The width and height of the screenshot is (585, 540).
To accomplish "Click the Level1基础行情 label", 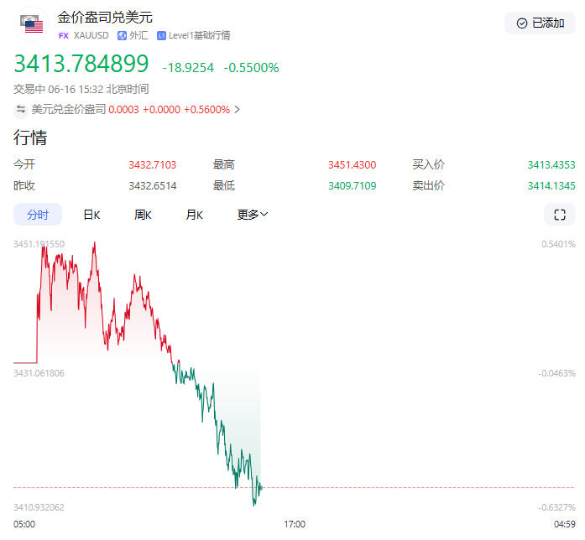I will [x=199, y=35].
